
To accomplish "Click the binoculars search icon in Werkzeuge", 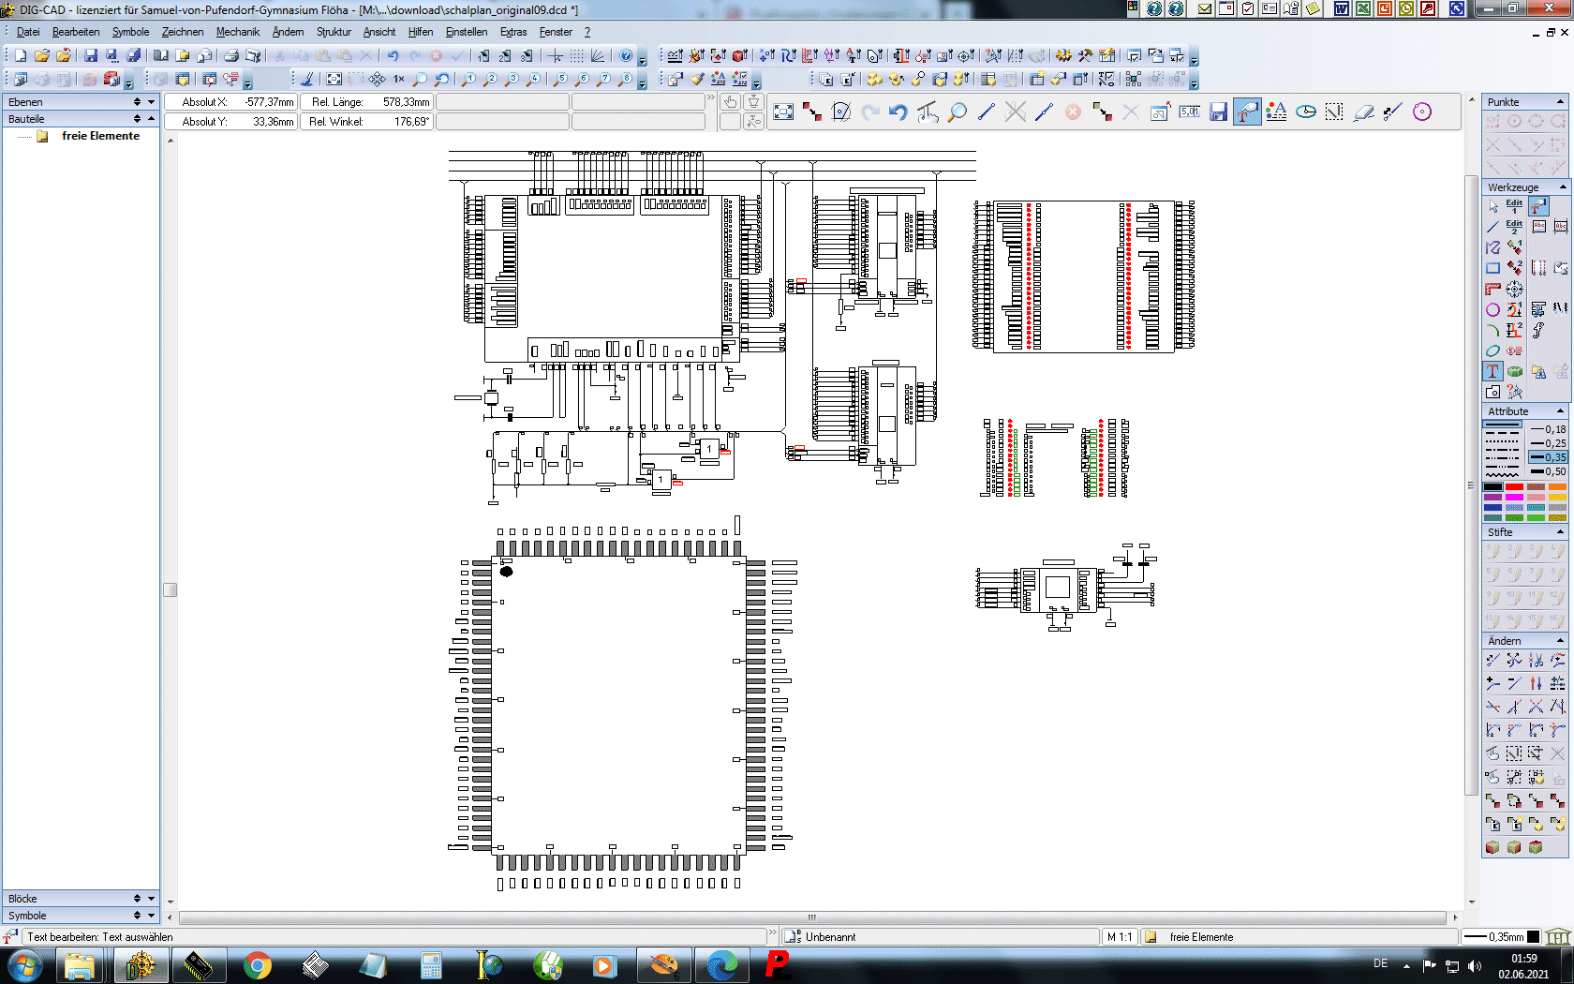I will click(1537, 371).
